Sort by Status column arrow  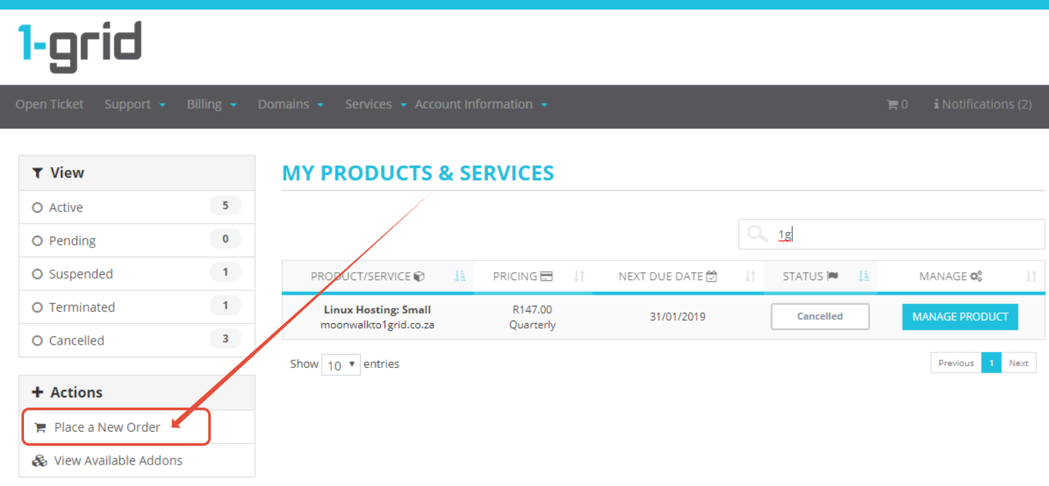coord(863,277)
